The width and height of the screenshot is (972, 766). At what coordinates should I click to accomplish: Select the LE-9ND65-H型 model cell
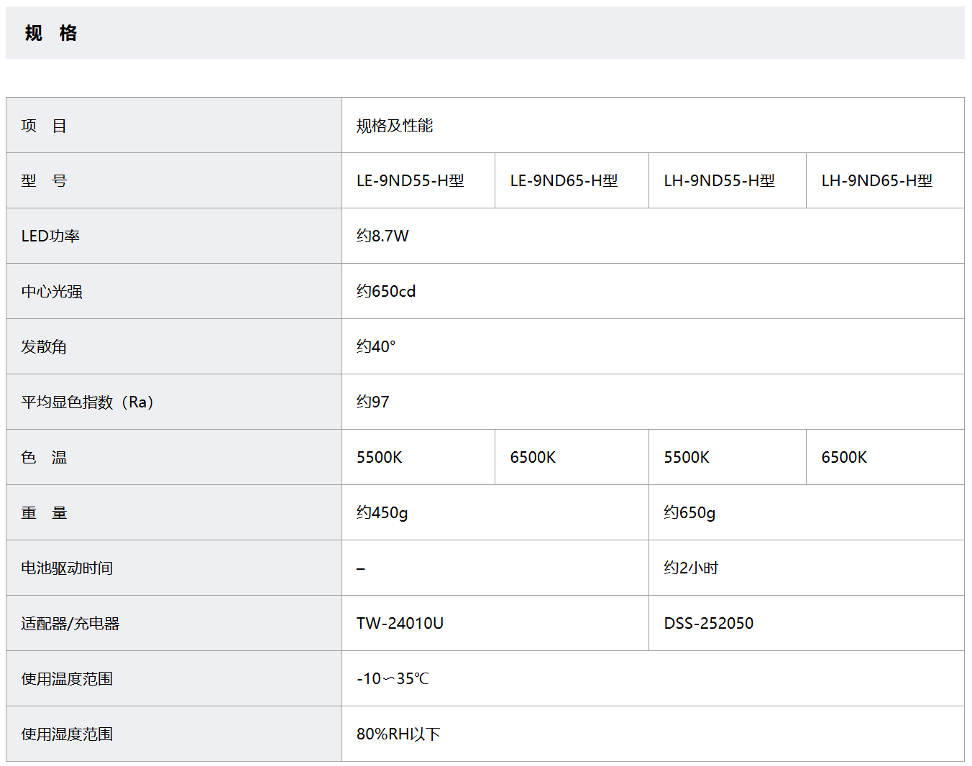pos(564,181)
